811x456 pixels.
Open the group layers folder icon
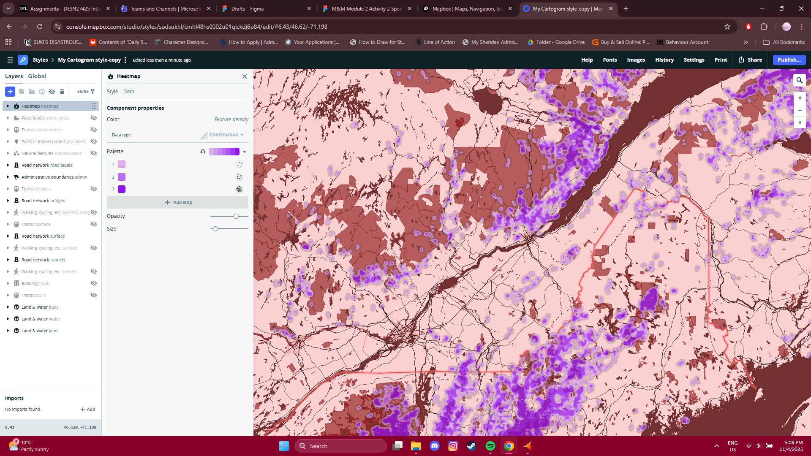coord(32,92)
